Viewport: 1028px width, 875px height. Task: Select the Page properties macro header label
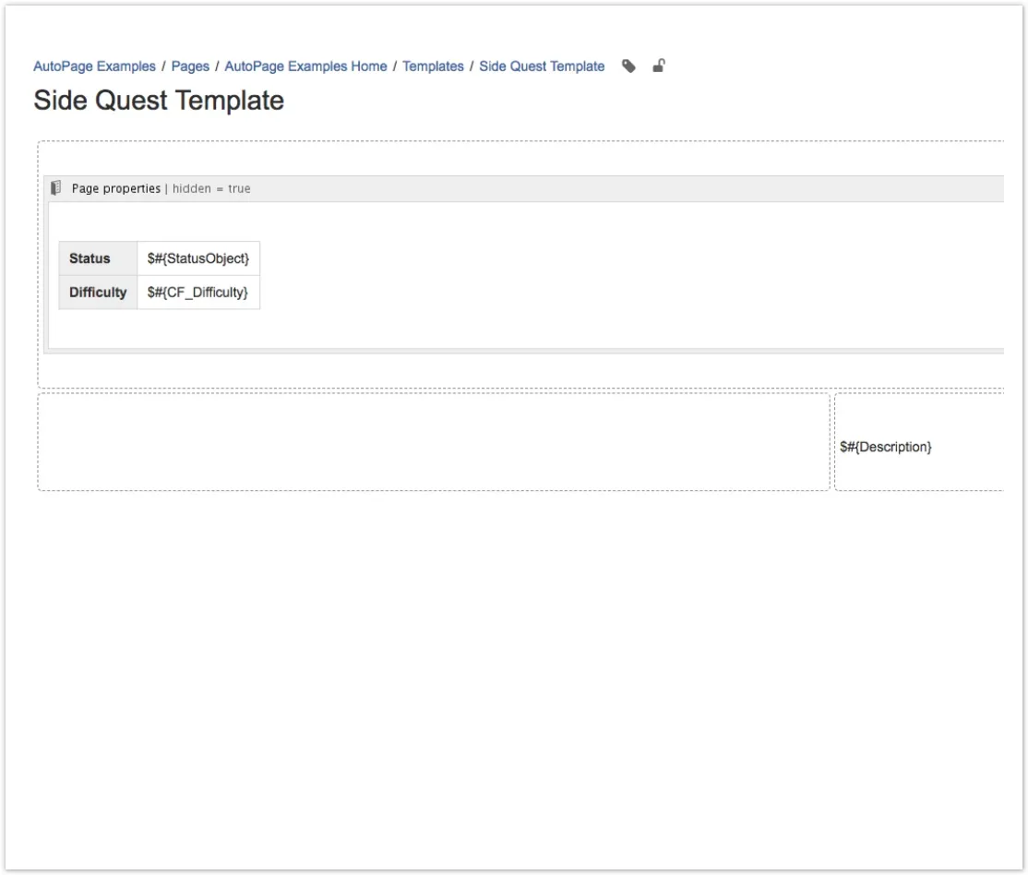click(116, 188)
